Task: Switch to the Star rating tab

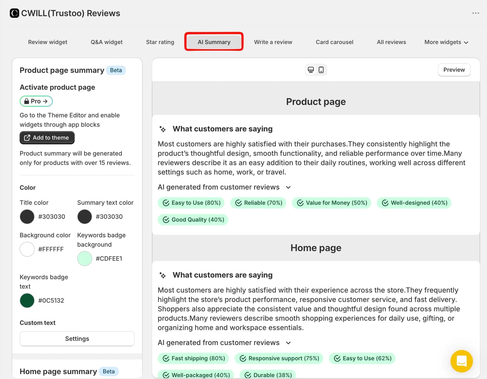Action: (160, 42)
